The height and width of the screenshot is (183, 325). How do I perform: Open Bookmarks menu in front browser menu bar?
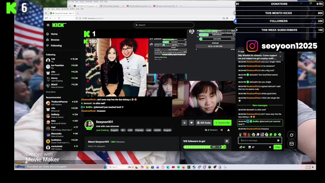pyautogui.click(x=65, y=9)
